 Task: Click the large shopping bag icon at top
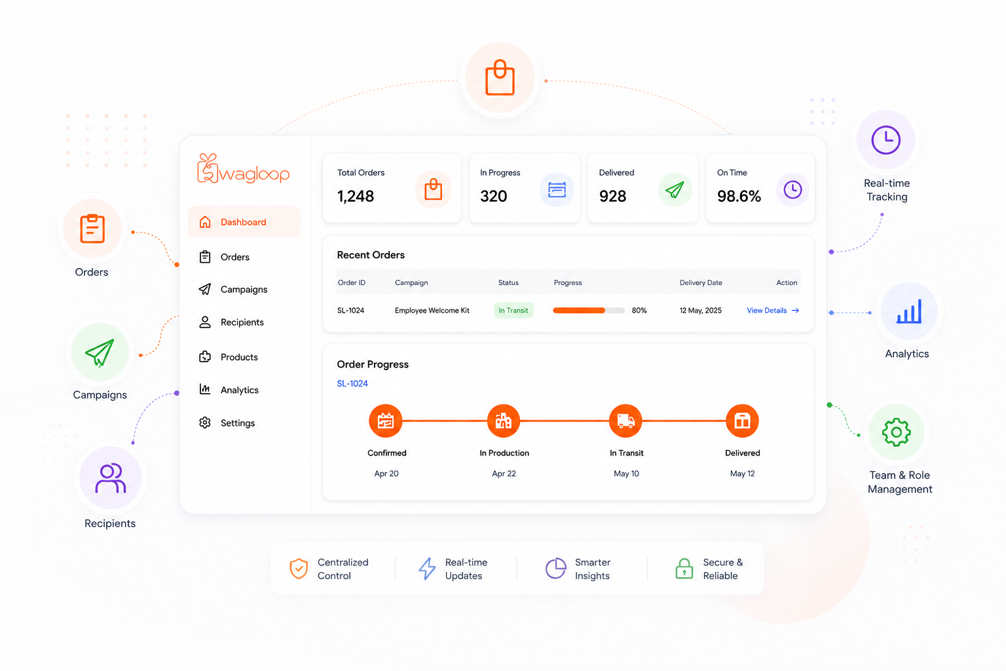500,78
